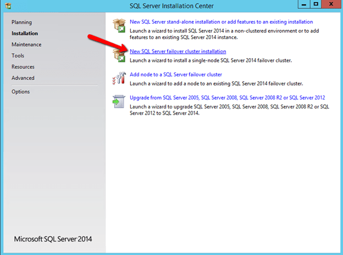
Task: Click the stand-alone installation box icon
Action: coord(119,26)
